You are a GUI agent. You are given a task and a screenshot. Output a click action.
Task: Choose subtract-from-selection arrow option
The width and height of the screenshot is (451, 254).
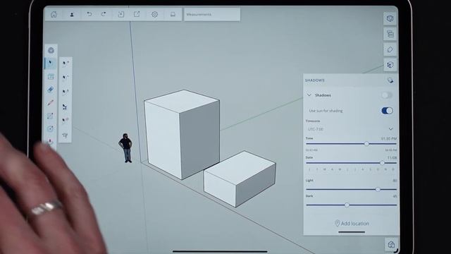coord(66,77)
